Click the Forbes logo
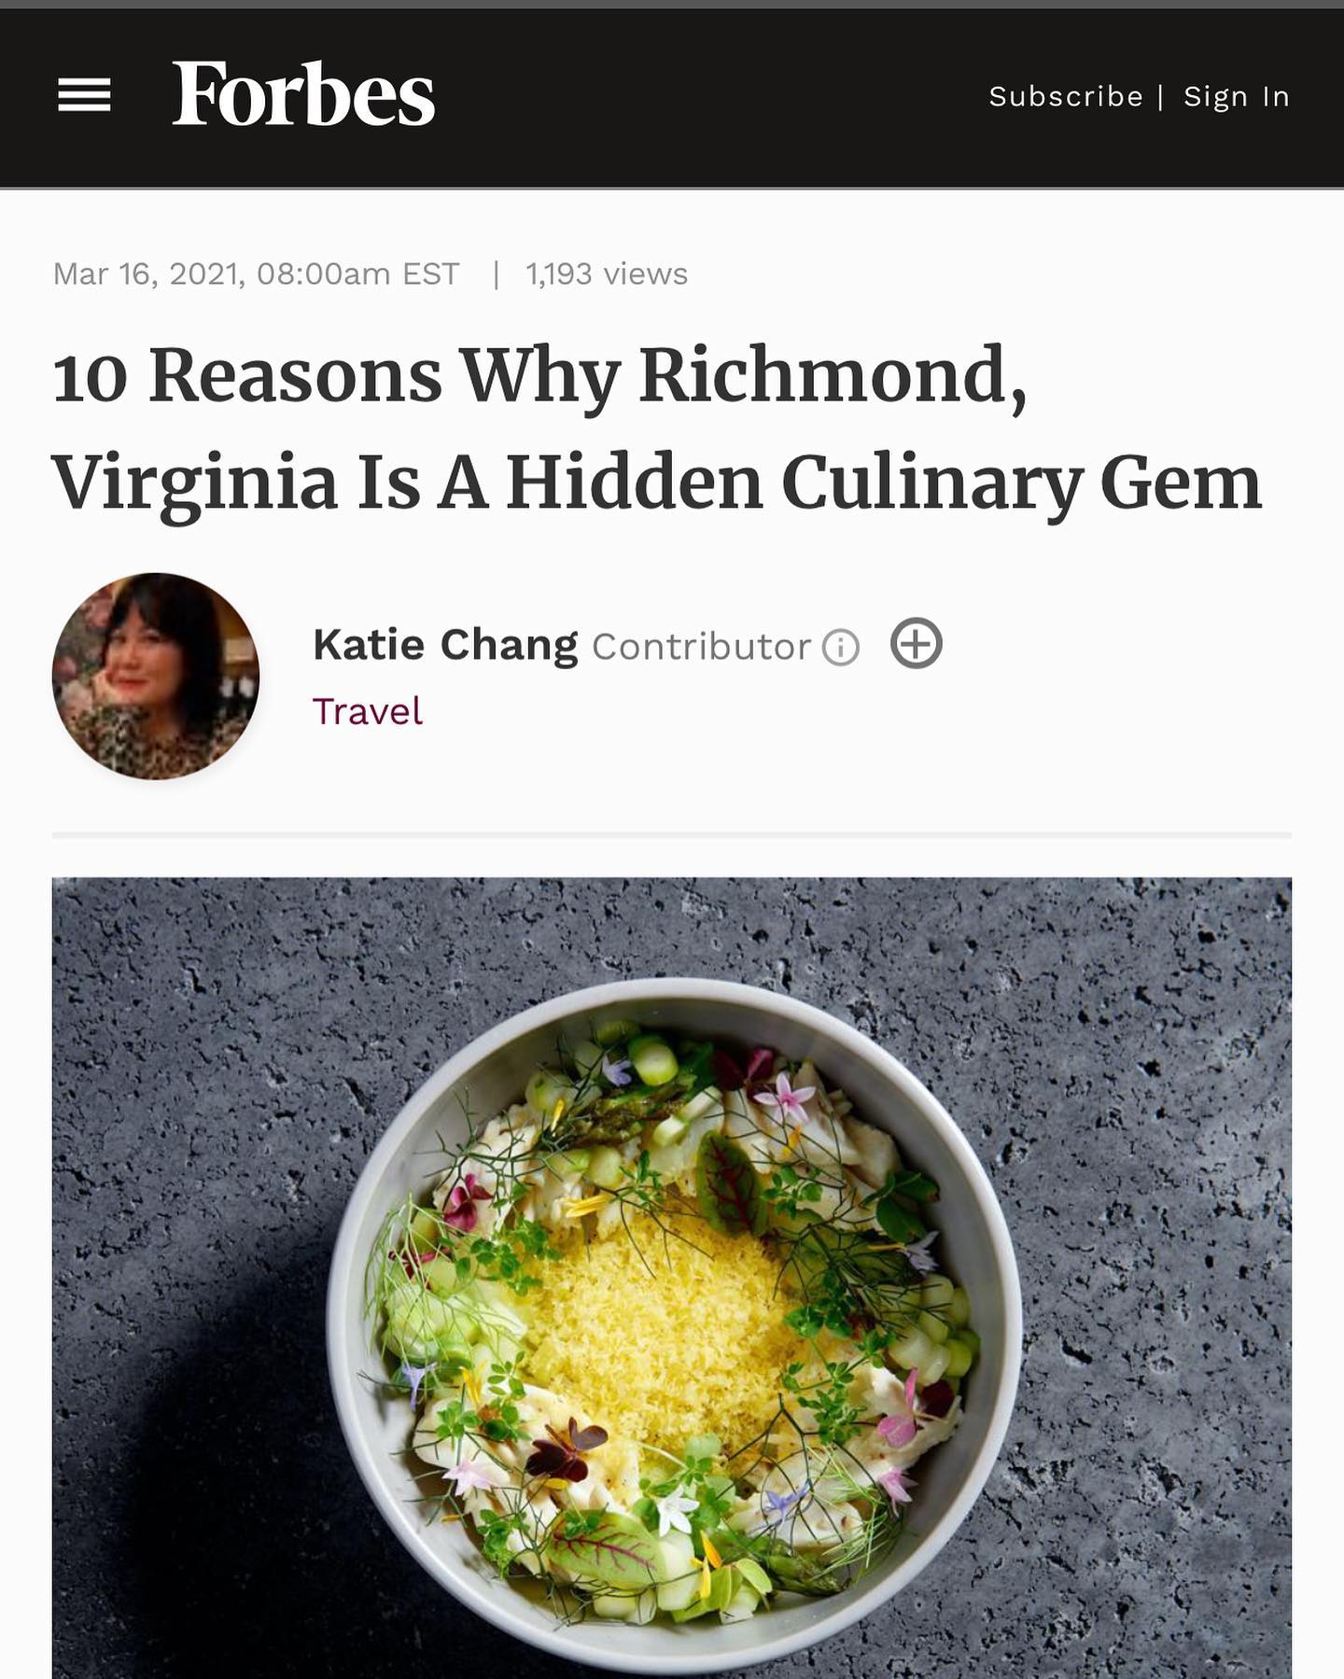The image size is (1344, 1679). (303, 94)
